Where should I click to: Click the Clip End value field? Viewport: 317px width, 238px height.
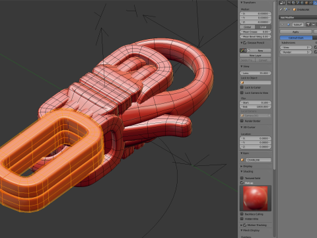coord(256,106)
